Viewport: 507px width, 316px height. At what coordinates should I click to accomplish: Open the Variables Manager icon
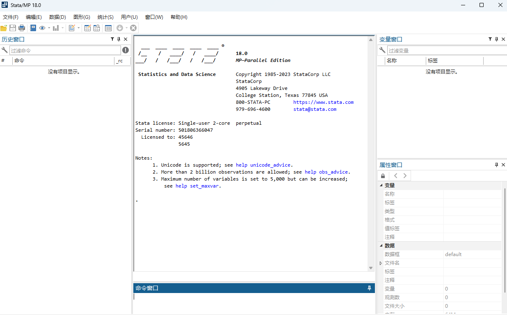point(108,28)
